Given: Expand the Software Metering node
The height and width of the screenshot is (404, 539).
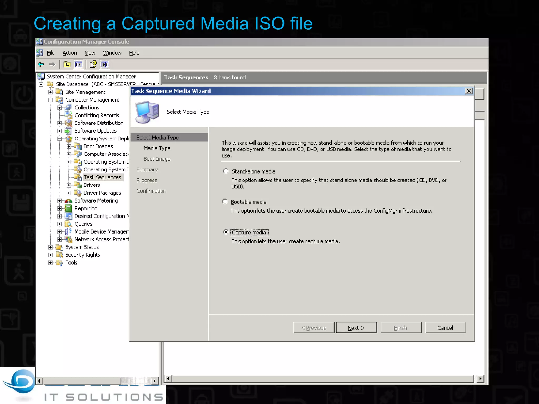Looking at the screenshot, I should pos(59,201).
